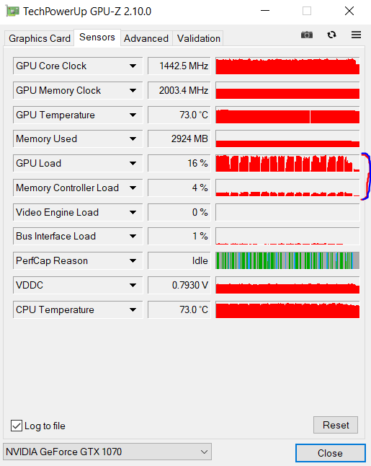Image resolution: width=371 pixels, height=466 pixels.
Task: Toggle the Log to file checkbox
Action: (x=17, y=426)
